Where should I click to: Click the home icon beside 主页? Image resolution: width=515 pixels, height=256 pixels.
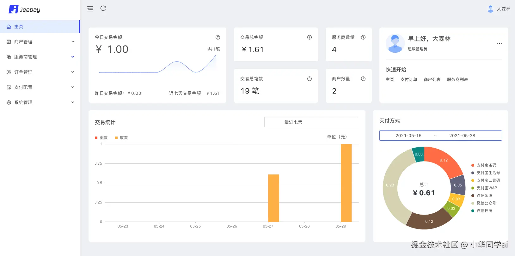(9, 27)
